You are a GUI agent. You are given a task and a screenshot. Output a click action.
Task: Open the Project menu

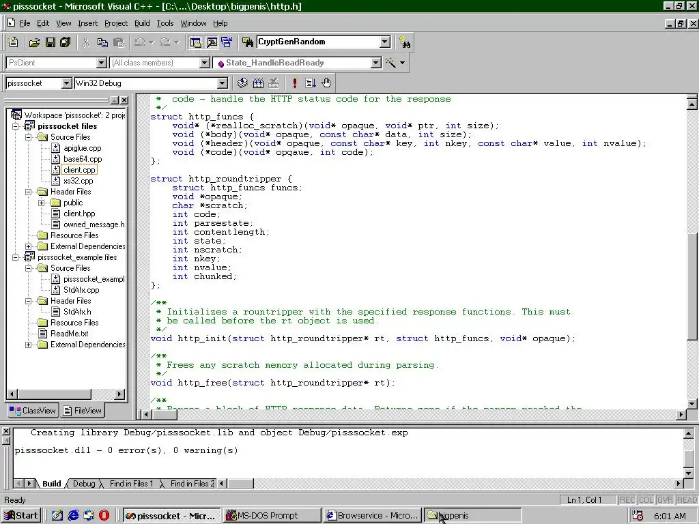(116, 23)
